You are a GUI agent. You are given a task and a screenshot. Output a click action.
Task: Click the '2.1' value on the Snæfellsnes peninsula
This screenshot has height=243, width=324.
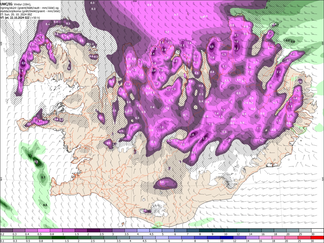(x=38, y=121)
